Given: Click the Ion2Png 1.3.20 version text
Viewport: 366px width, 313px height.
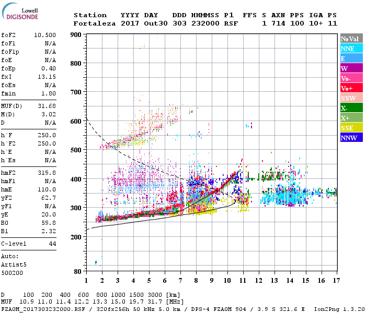Looking at the screenshot, I should (340, 309).
